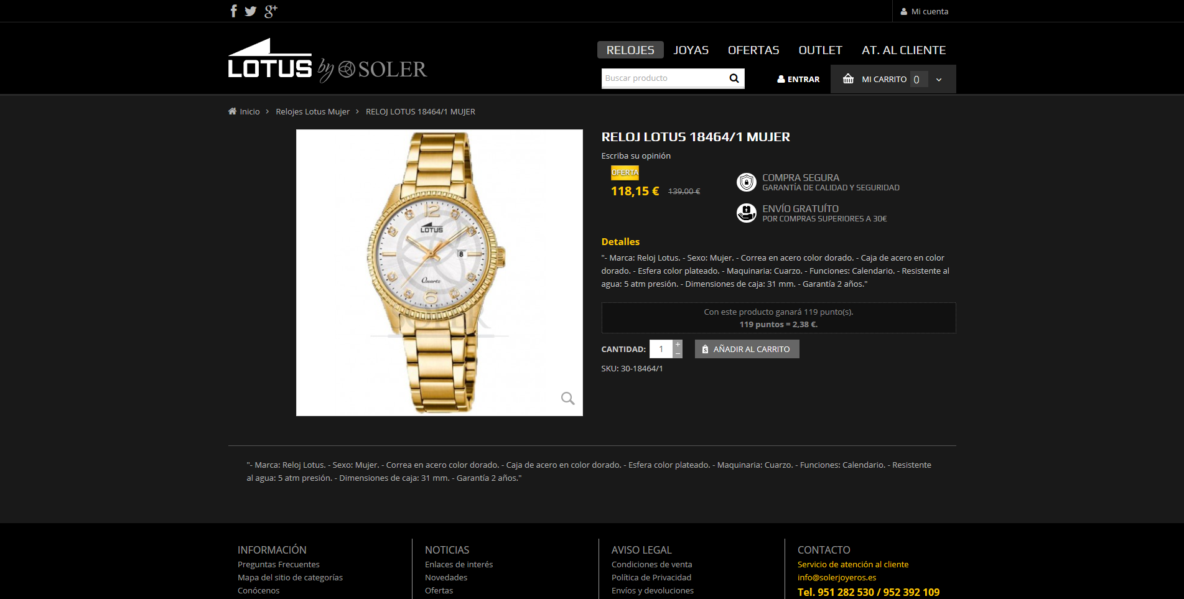The image size is (1184, 599).
Task: Click the home icon in the breadcrumb
Action: click(232, 111)
